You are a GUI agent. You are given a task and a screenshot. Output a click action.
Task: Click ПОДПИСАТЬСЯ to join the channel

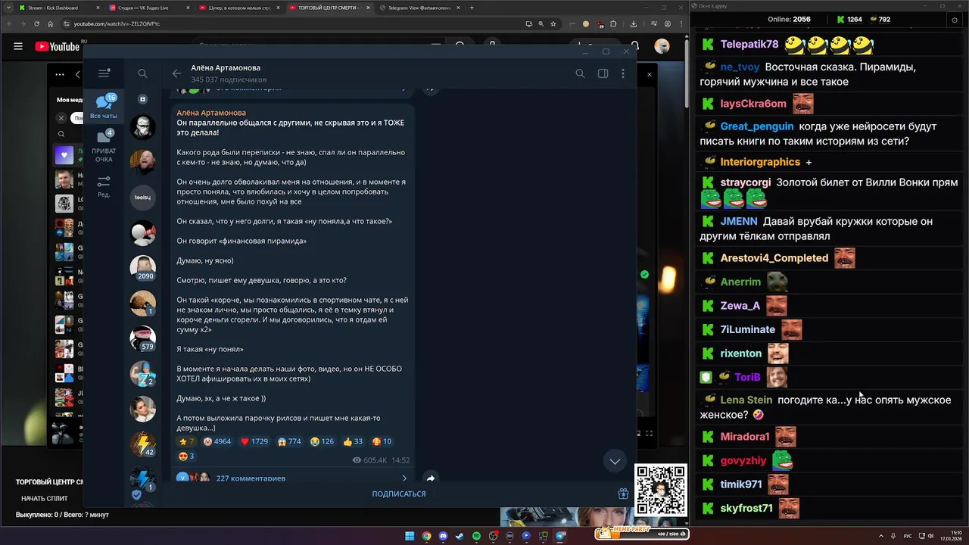coord(399,494)
